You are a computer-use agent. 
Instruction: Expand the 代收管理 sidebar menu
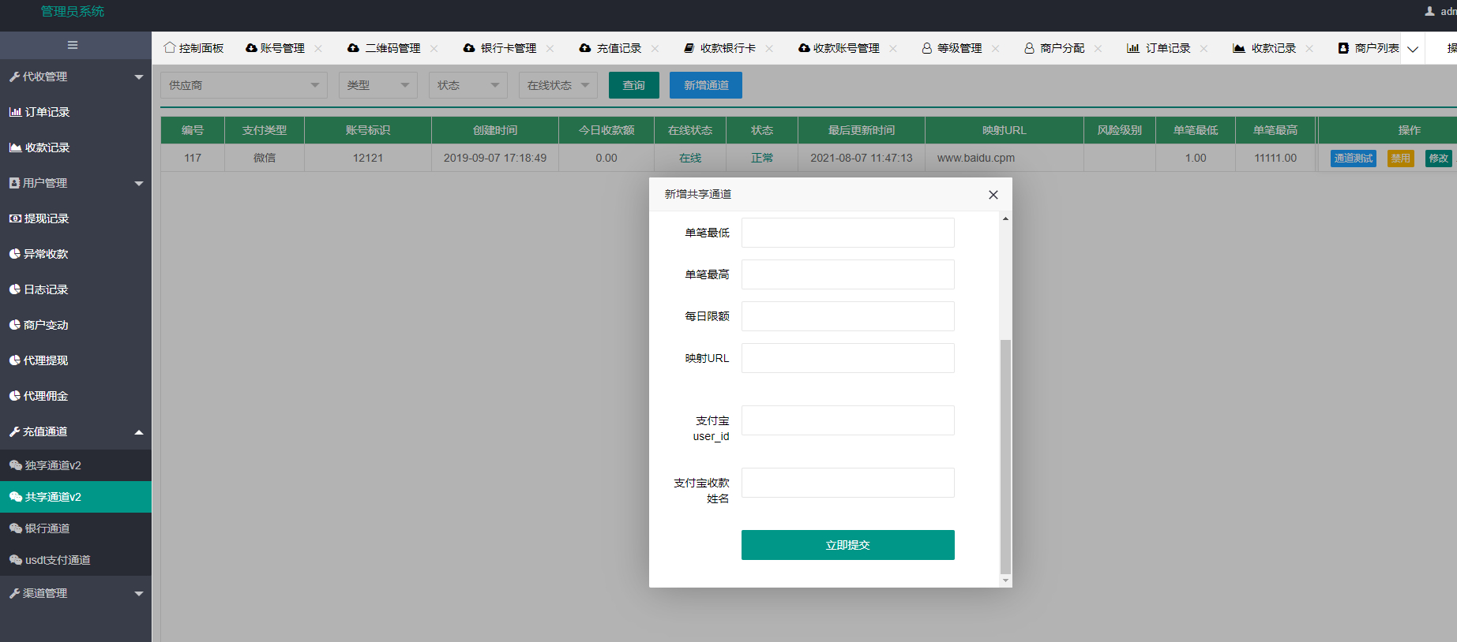click(76, 77)
